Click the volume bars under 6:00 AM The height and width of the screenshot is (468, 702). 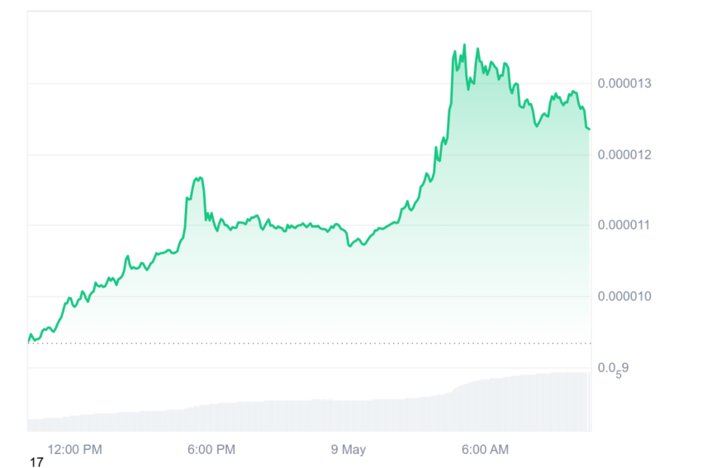click(x=486, y=405)
